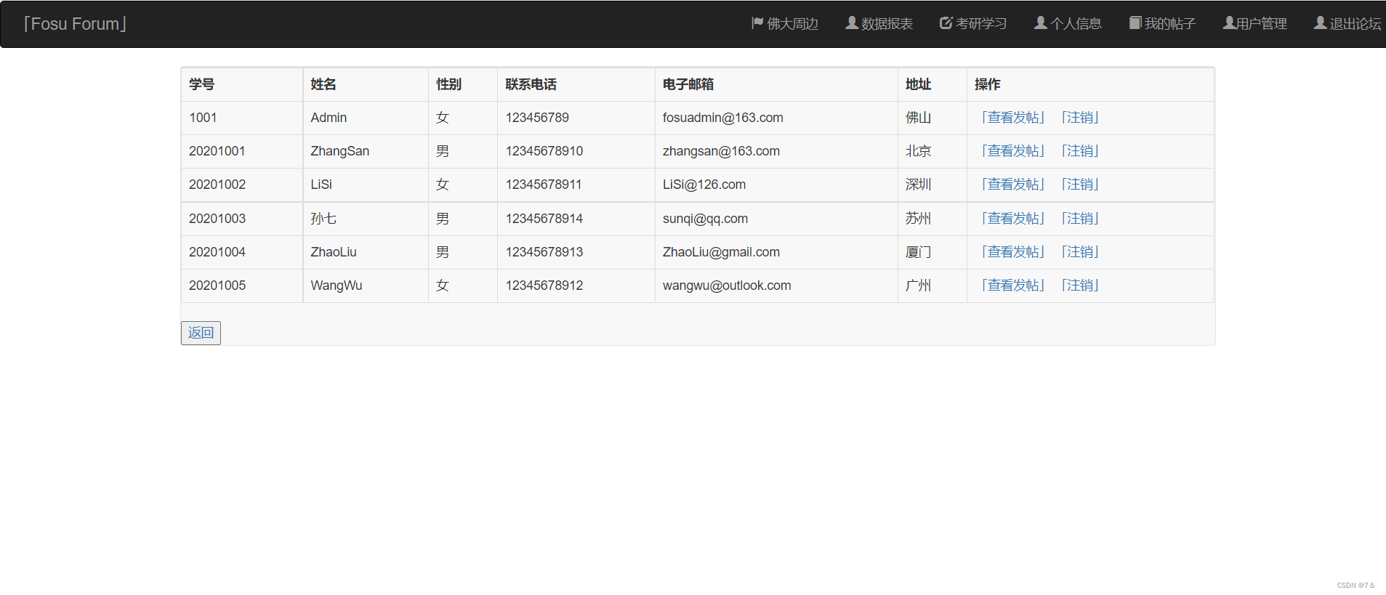Click email sunqi@qq.com

(x=705, y=219)
